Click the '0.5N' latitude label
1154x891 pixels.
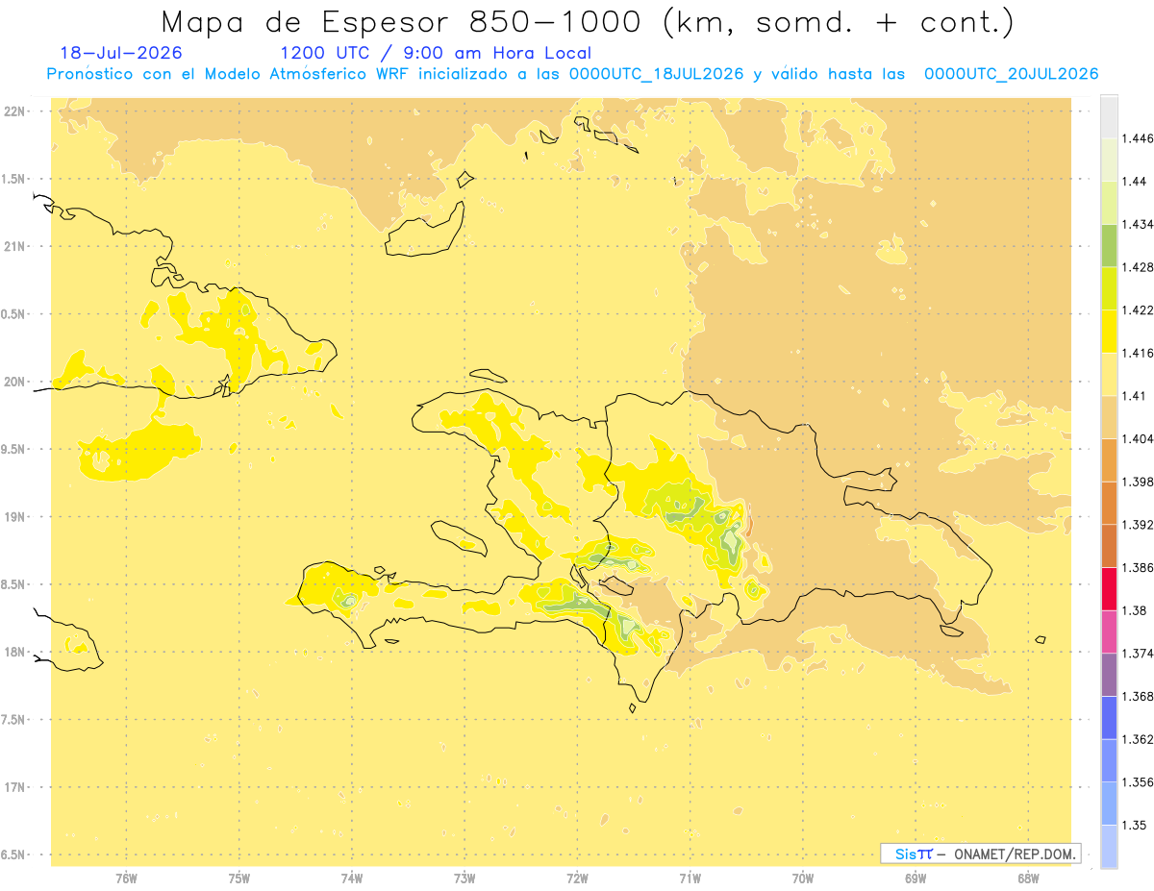pos(13,314)
